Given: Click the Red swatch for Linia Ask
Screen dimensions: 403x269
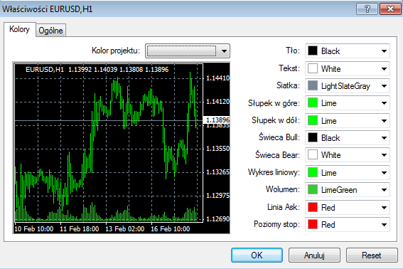Looking at the screenshot, I should [x=313, y=207].
